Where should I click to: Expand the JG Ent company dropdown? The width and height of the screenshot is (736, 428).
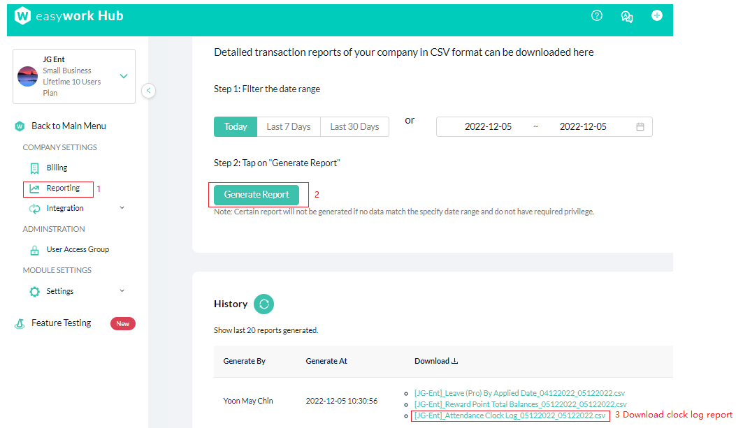pyautogui.click(x=124, y=76)
